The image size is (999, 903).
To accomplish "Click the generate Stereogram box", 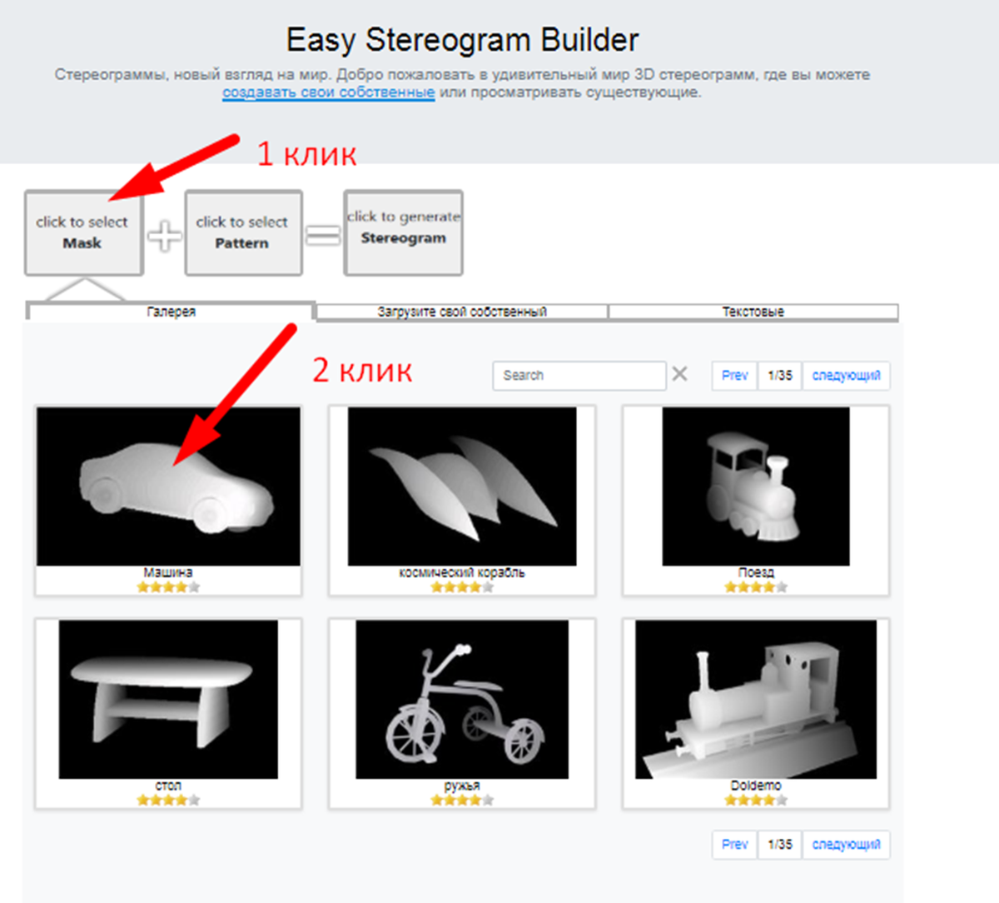I will coord(403,232).
